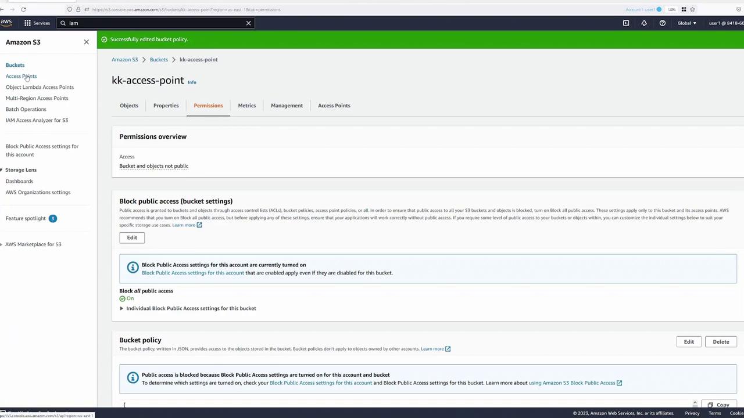Click the success check icon in the green banner
Screen dimensions: 744x418
click(105, 39)
